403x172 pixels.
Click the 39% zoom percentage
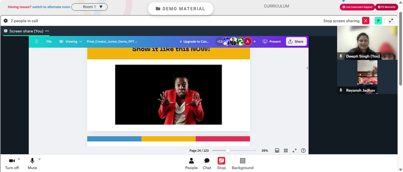tap(264, 151)
